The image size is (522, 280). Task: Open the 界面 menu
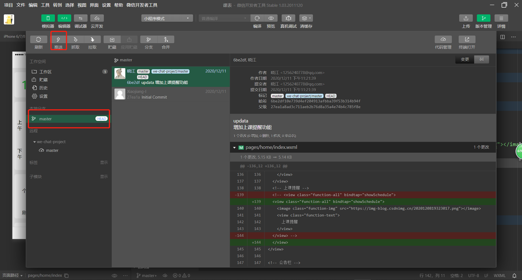tap(94, 5)
